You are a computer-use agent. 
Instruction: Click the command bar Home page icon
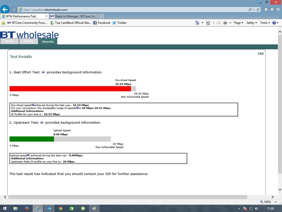197,23
